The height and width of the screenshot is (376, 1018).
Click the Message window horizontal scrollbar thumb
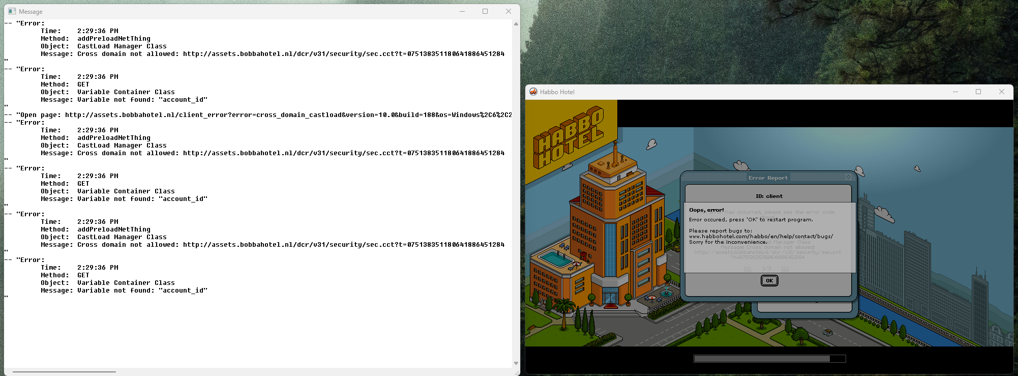(x=64, y=372)
